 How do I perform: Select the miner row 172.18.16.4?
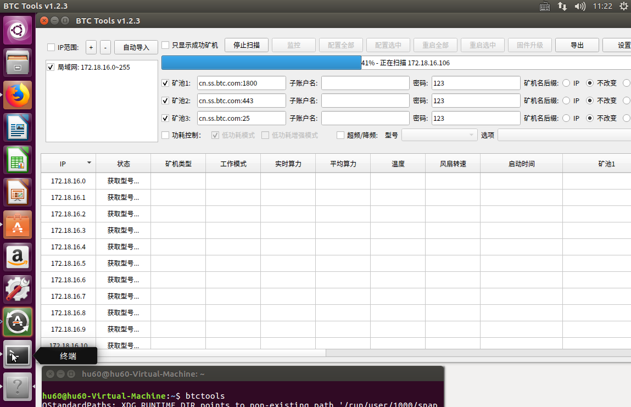69,247
